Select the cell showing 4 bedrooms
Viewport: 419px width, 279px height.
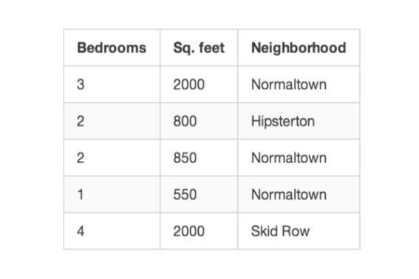(x=112, y=231)
